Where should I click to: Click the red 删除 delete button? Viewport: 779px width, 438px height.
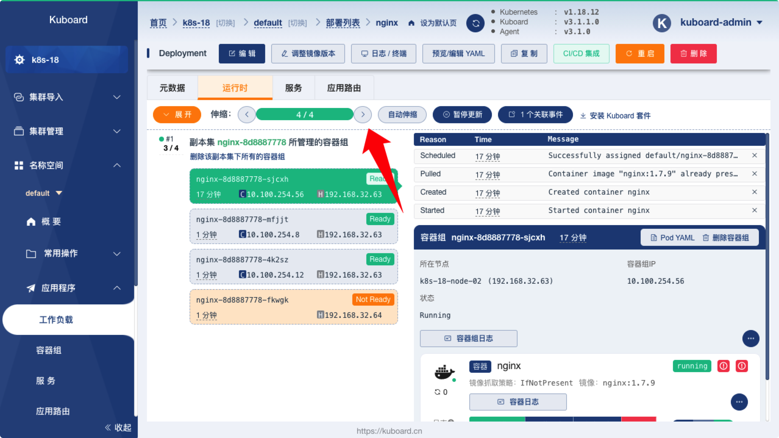[x=694, y=54]
